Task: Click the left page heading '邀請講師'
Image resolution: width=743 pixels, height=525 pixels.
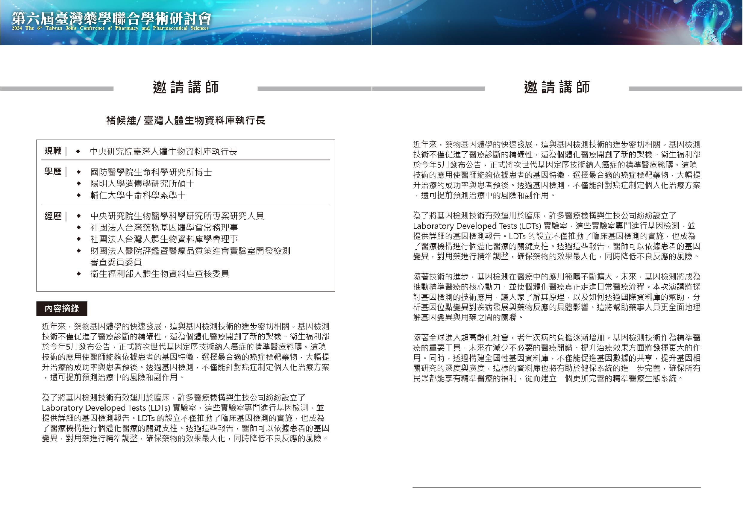Action: (x=186, y=87)
